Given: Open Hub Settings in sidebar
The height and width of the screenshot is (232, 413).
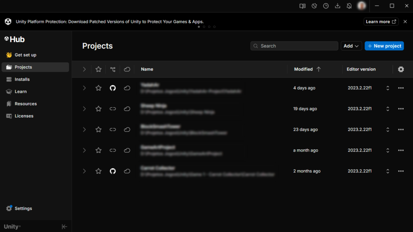Looking at the screenshot, I should (35, 208).
